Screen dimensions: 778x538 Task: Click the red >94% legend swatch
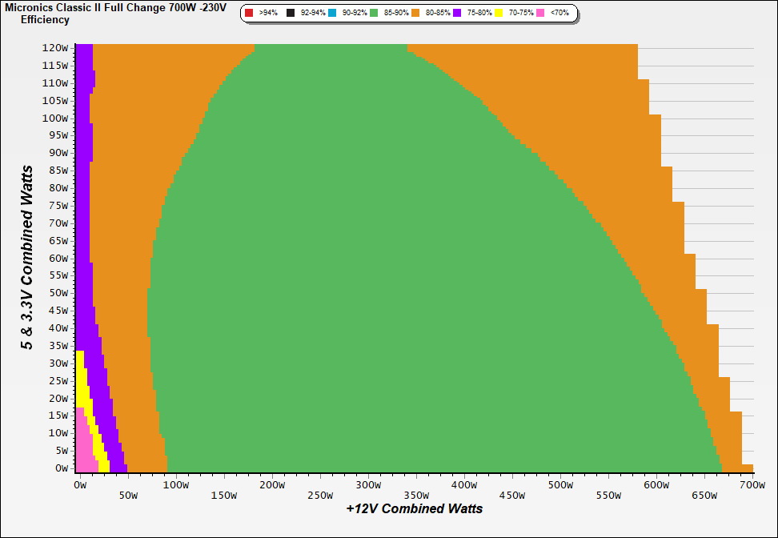249,14
